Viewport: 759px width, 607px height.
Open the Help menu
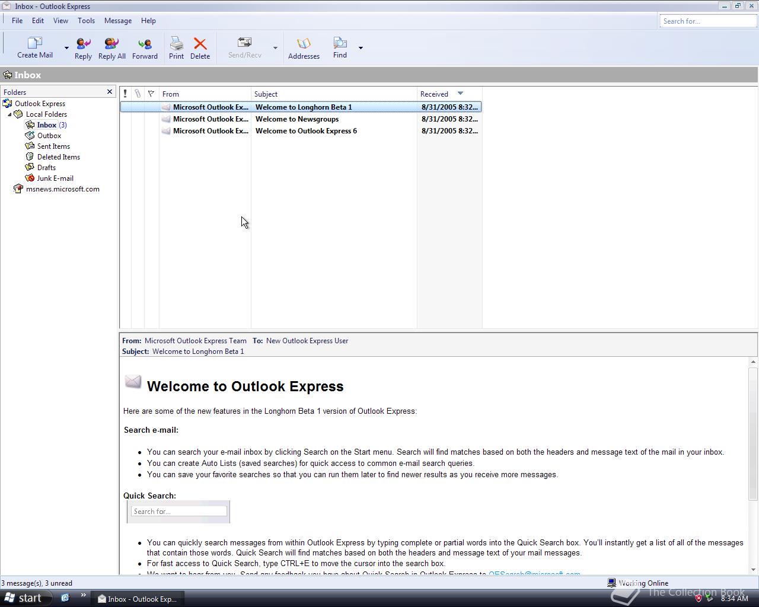pyautogui.click(x=148, y=20)
